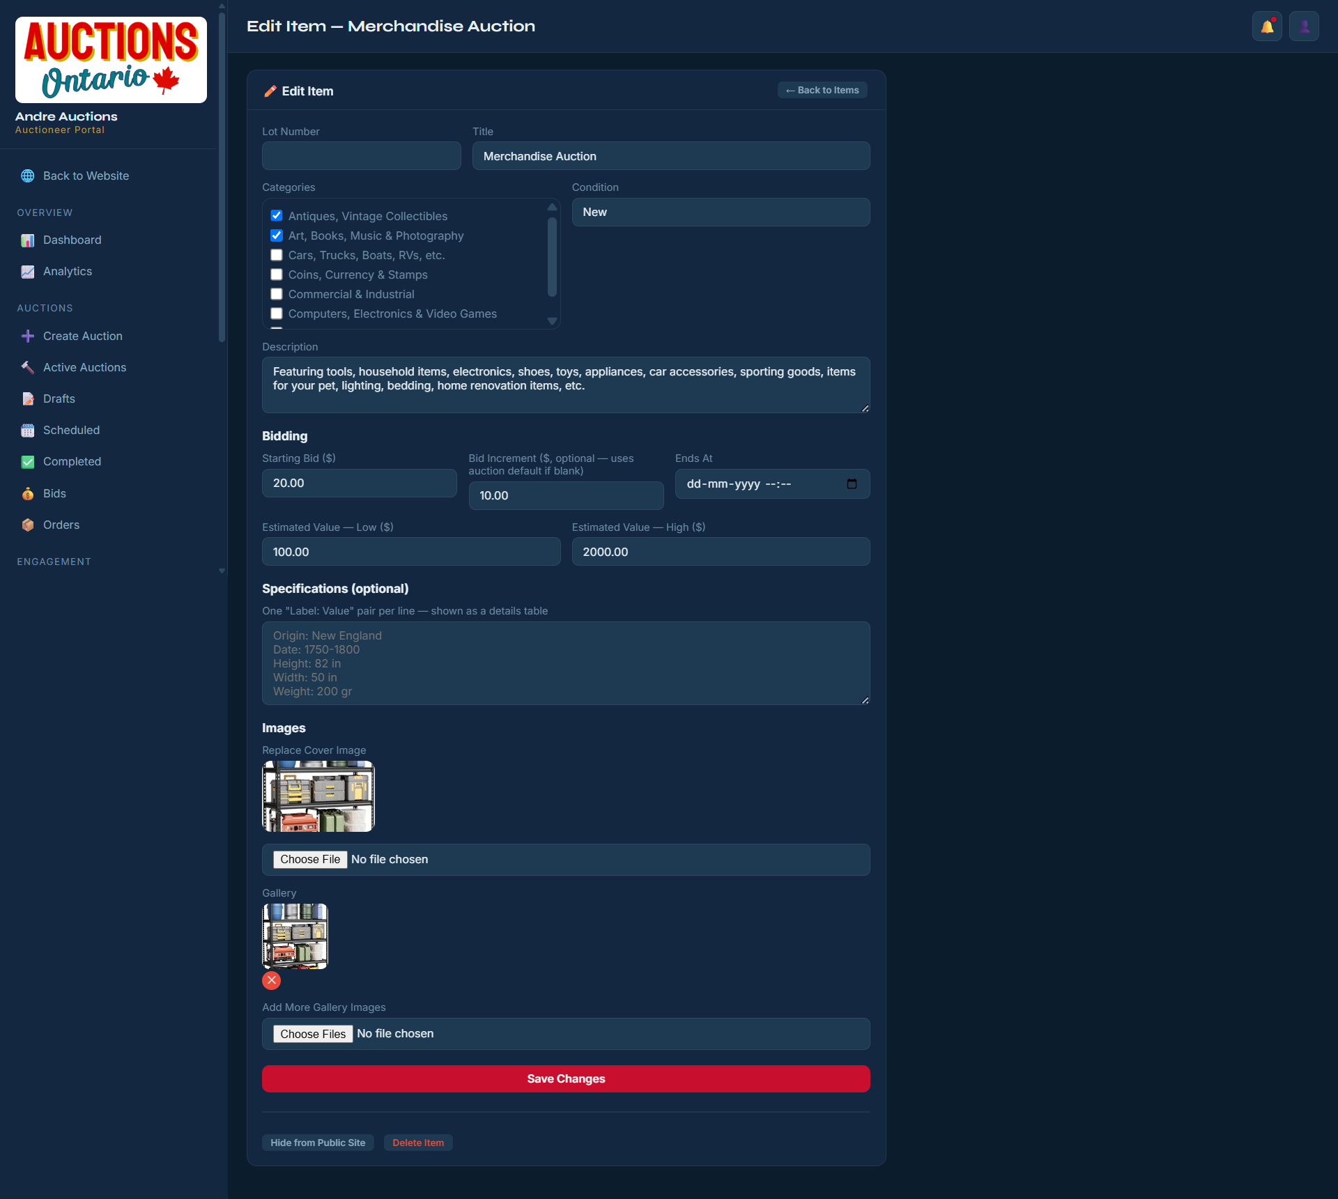Check Cars, Trucks, Boats, RVs category

(x=277, y=254)
